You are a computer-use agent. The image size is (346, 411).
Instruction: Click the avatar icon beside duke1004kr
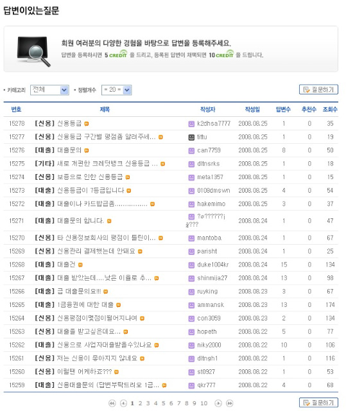point(191,265)
